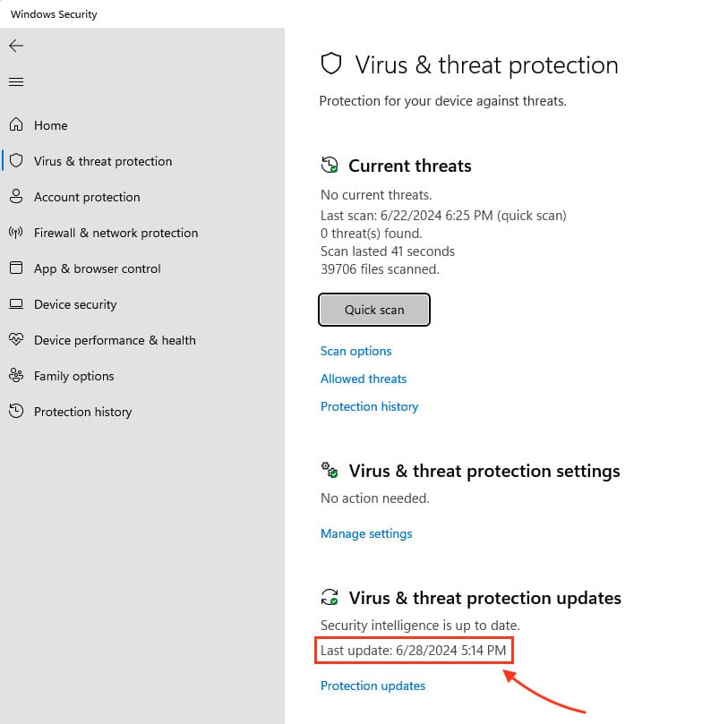Open Protection updates link
Screen dimensions: 728x724
(373, 686)
